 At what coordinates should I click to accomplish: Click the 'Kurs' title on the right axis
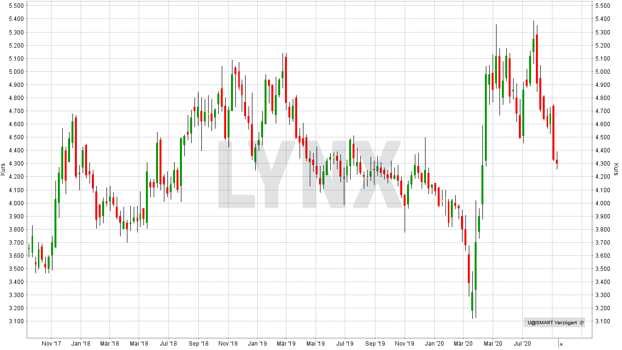(x=616, y=169)
